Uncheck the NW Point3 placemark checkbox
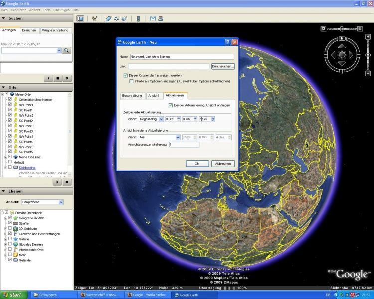The height and width of the screenshot is (299, 374). coord(10,125)
